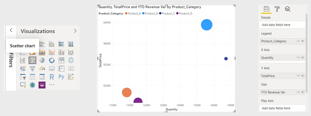
Task: Choose the Clustered column chart icon
Action: coord(51,44)
